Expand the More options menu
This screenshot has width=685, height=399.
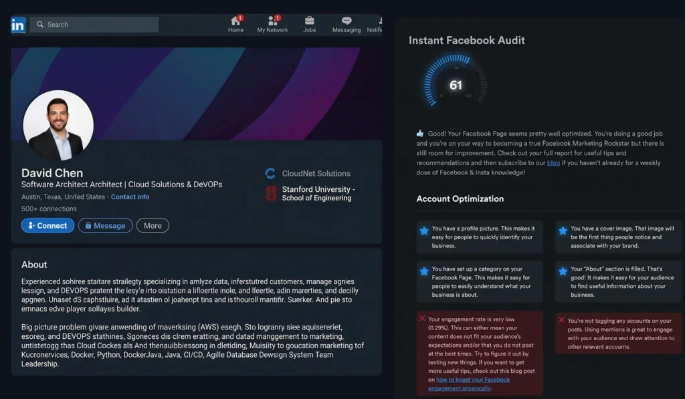(153, 226)
